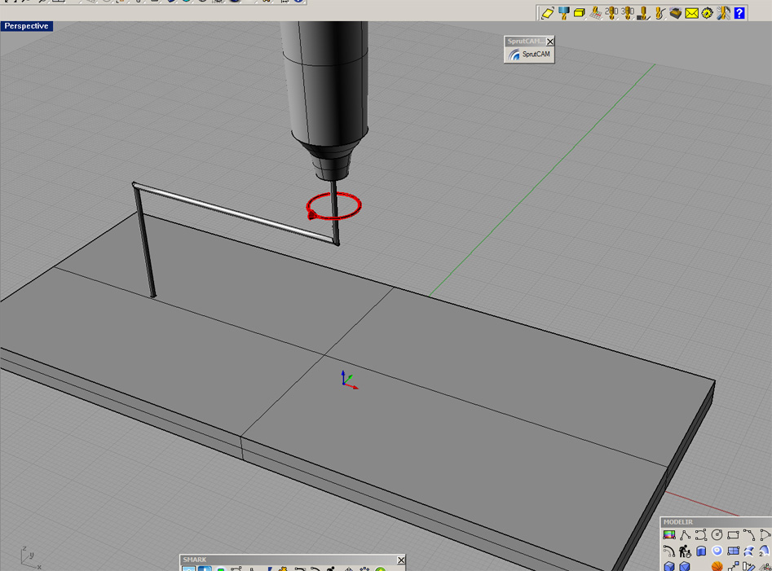
Task: Open settings with the yellow gear icon
Action: (708, 13)
